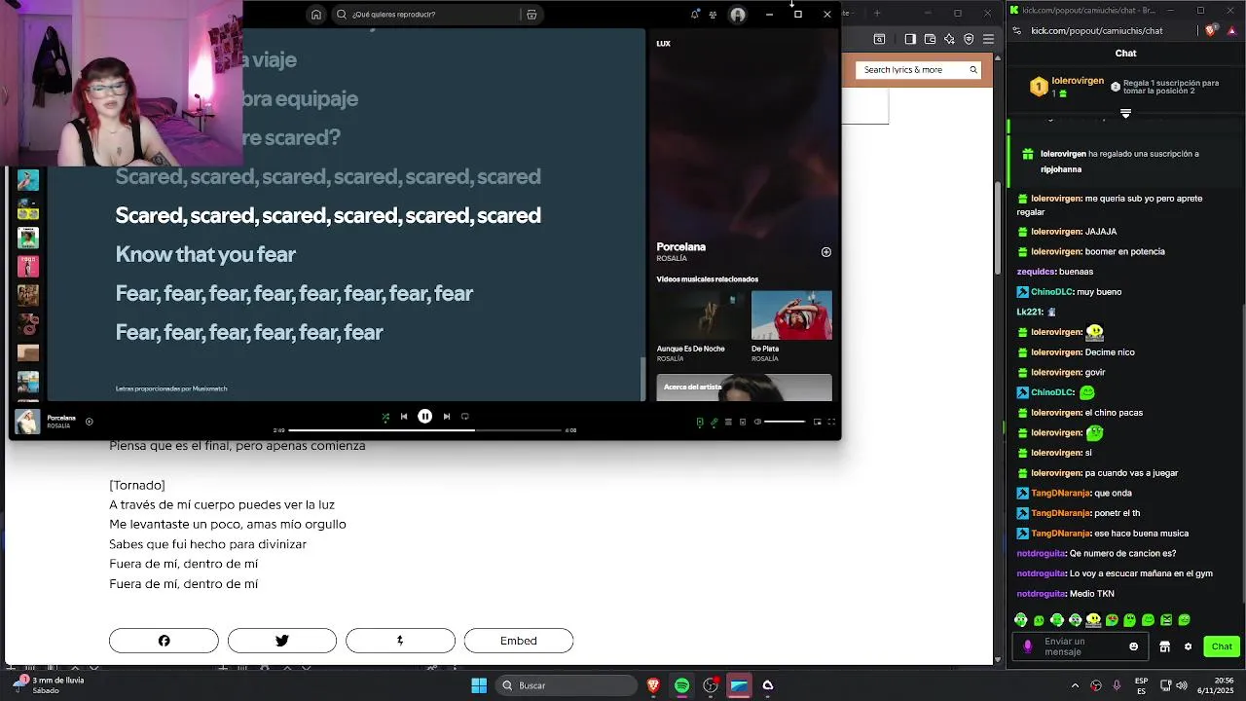This screenshot has height=701, width=1246.
Task: Open Spotify friend activity icon
Action: point(714,15)
